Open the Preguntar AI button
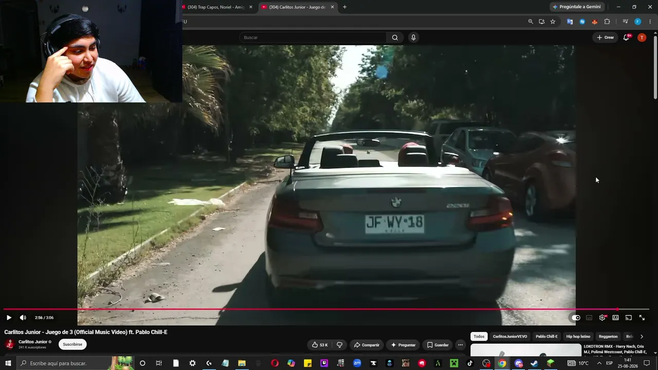Screen dimensions: 658x370 [x=403, y=345]
